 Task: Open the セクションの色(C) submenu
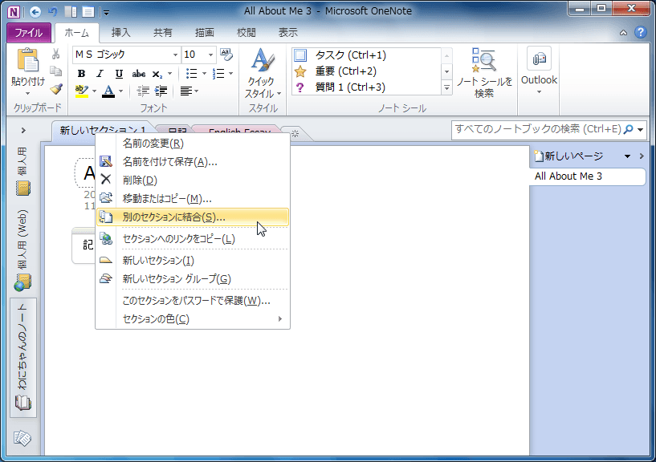tap(193, 319)
